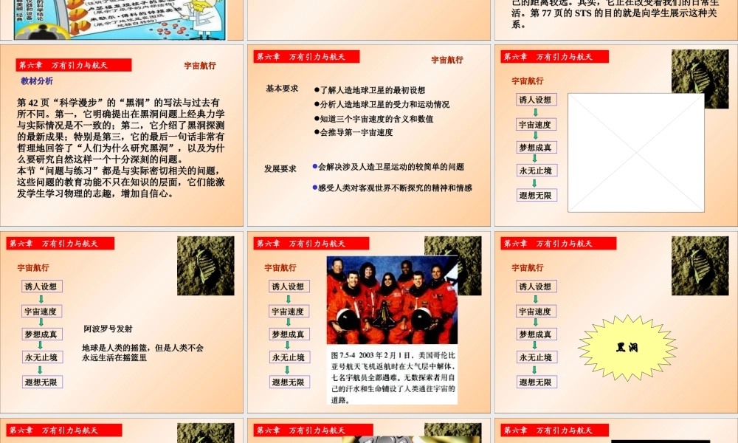Click 遐想无限 box on the astronaut photo slide
This screenshot has height=443, width=738.
pyautogui.click(x=289, y=382)
